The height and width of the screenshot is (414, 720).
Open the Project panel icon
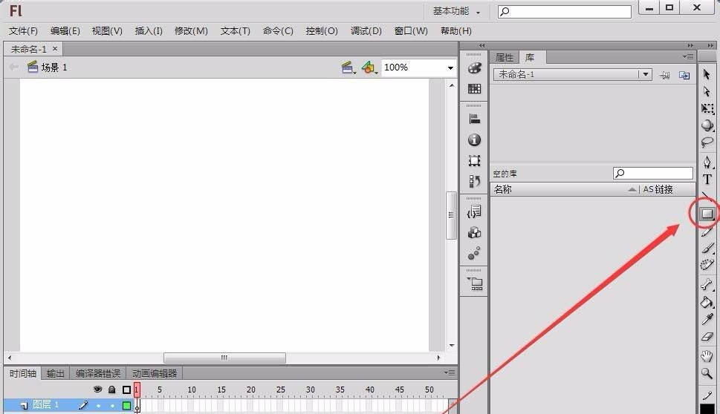coord(475,284)
